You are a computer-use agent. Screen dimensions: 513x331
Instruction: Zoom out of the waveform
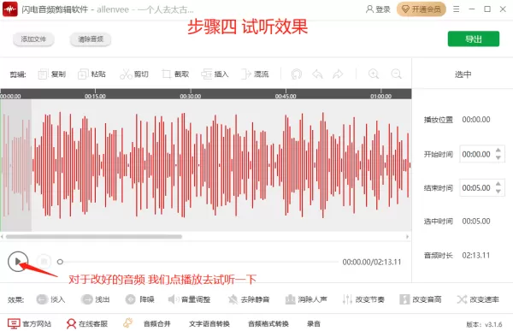(x=396, y=74)
